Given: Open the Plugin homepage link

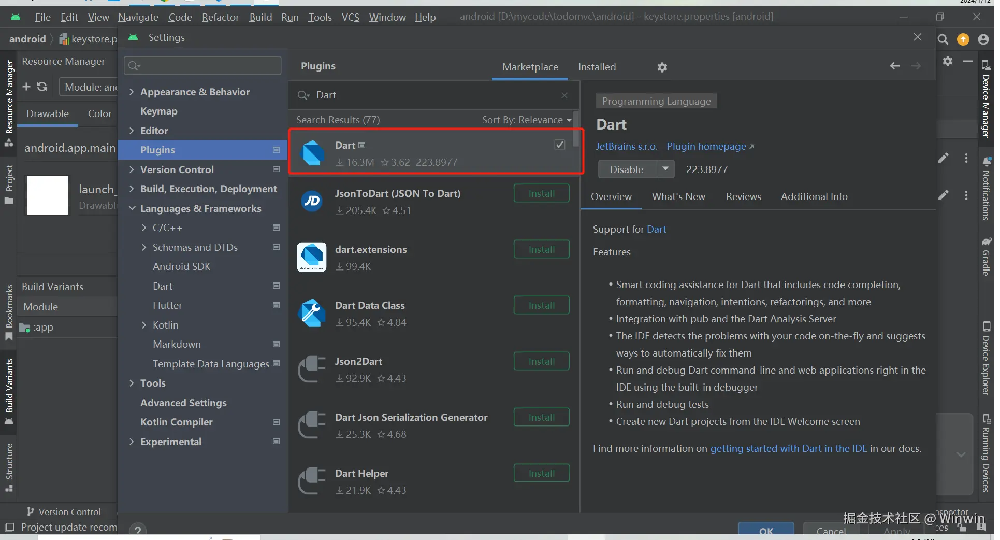Looking at the screenshot, I should click(x=710, y=147).
